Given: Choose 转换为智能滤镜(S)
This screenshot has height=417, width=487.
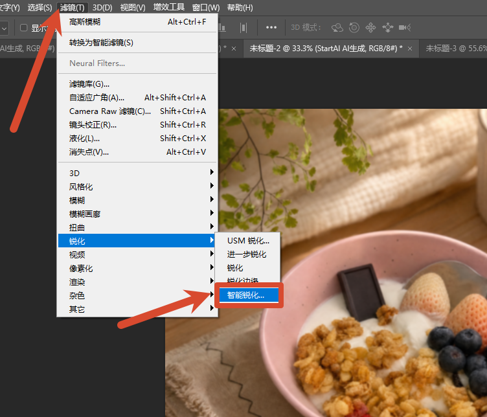Looking at the screenshot, I should pos(137,43).
